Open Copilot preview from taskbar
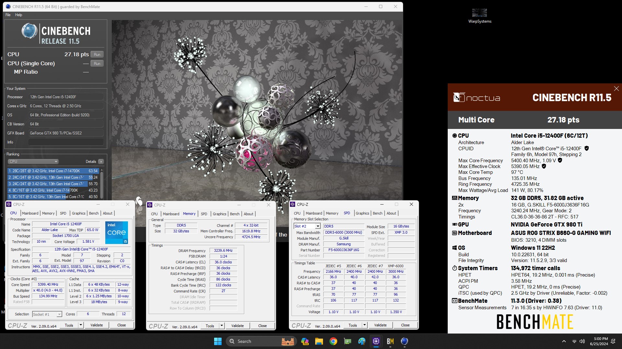 (x=305, y=341)
